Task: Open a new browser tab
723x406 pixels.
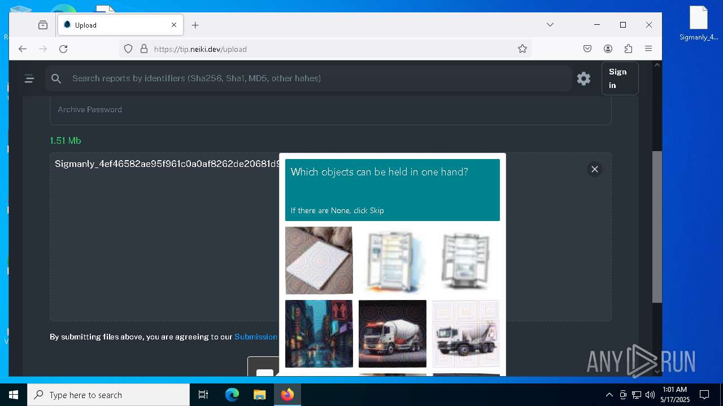Action: pyautogui.click(x=195, y=25)
